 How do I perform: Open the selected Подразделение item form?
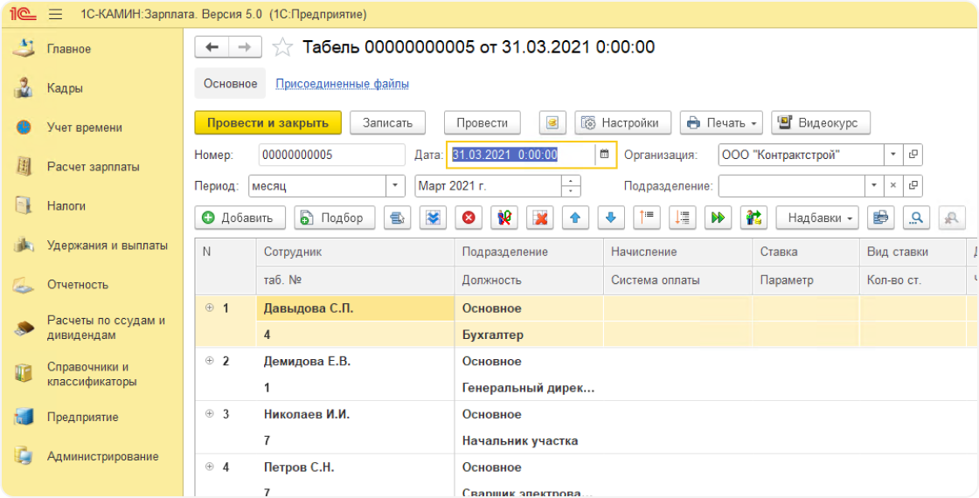coord(913,186)
